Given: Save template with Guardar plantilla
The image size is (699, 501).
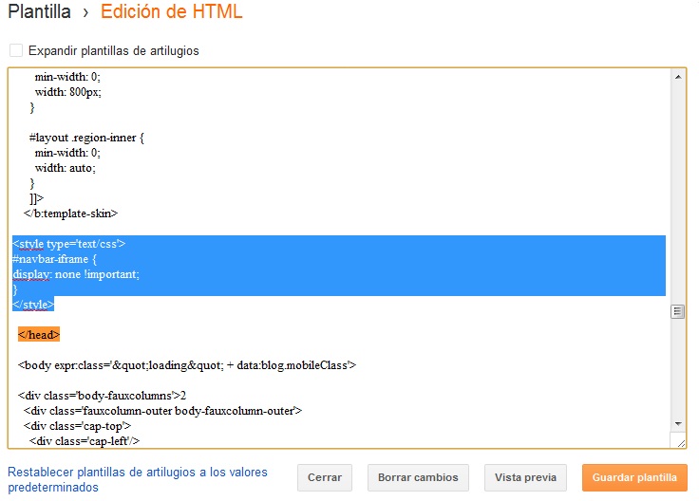Looking at the screenshot, I should (634, 477).
